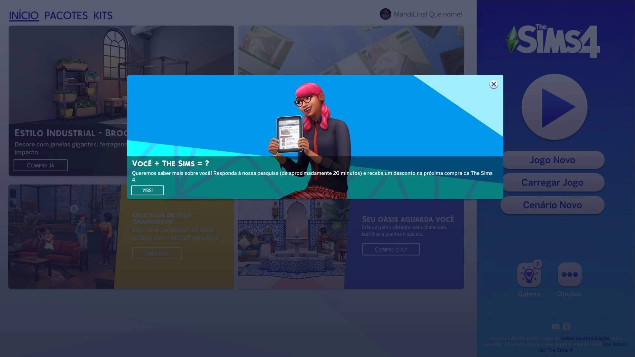
Task: Open the YouTube icon link
Action: (556, 327)
